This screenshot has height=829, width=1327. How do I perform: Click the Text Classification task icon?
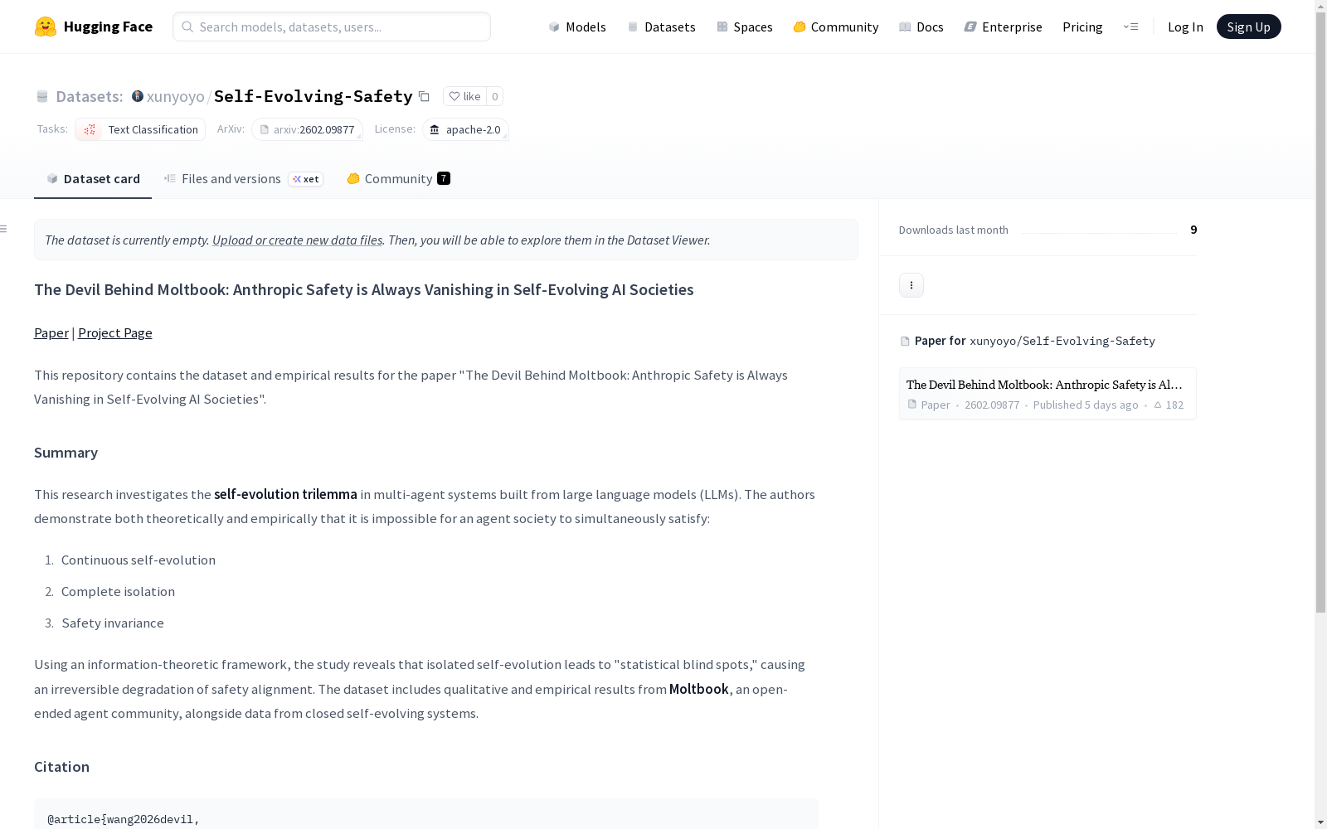click(90, 129)
